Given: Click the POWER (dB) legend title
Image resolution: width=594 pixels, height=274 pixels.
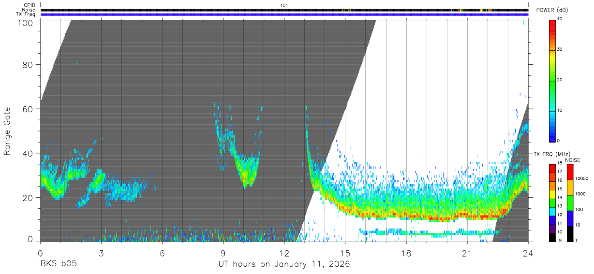Looking at the screenshot, I should (x=552, y=10).
